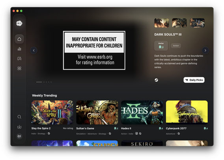Click Simulation tag under Sultan's Game
Viewport: 224px width, 160px height.
coord(81,134)
